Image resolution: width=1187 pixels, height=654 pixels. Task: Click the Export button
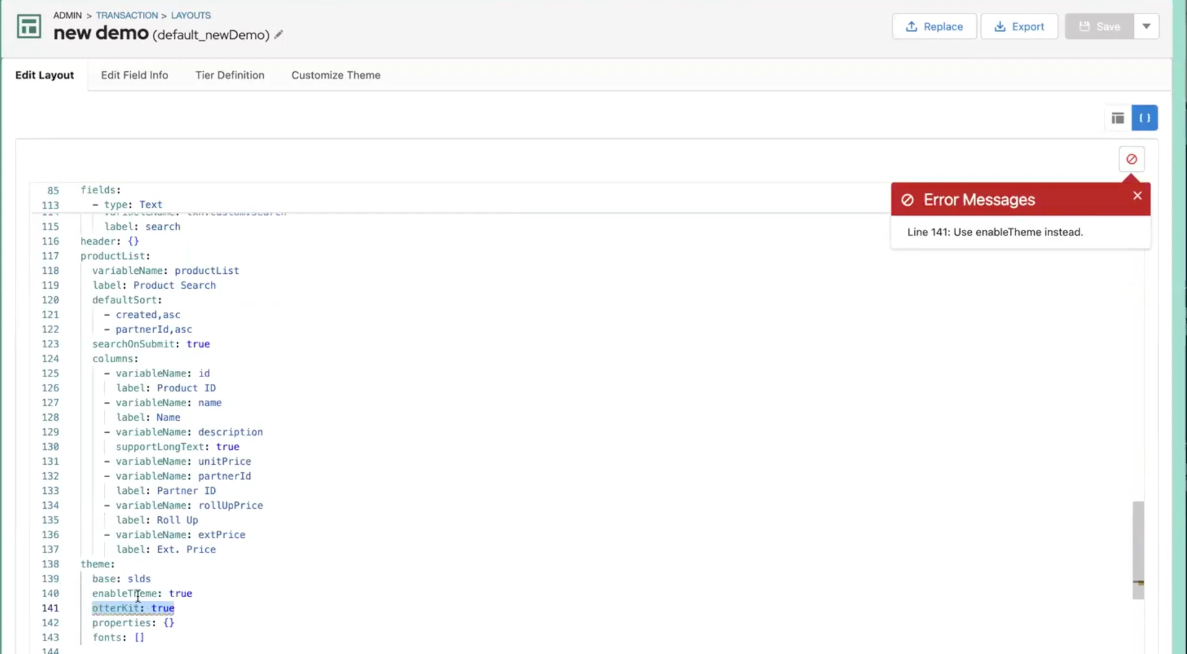pos(1019,27)
